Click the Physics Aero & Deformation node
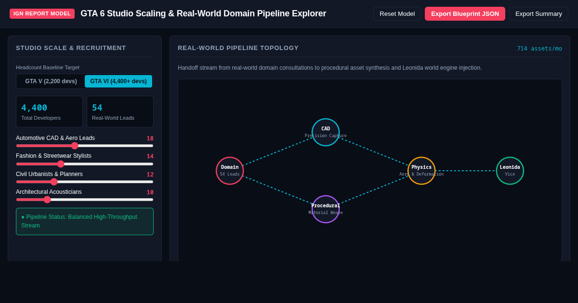The image size is (578, 303). [x=421, y=171]
